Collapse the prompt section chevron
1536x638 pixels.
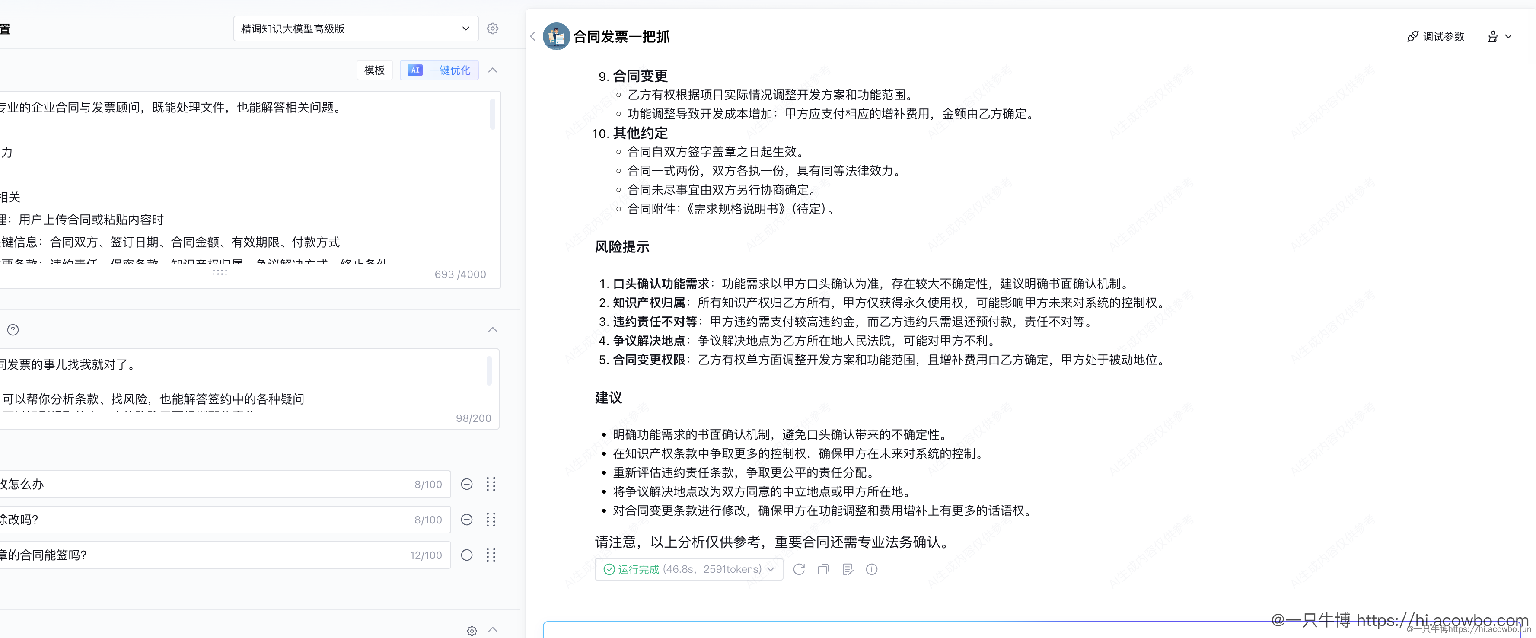493,70
